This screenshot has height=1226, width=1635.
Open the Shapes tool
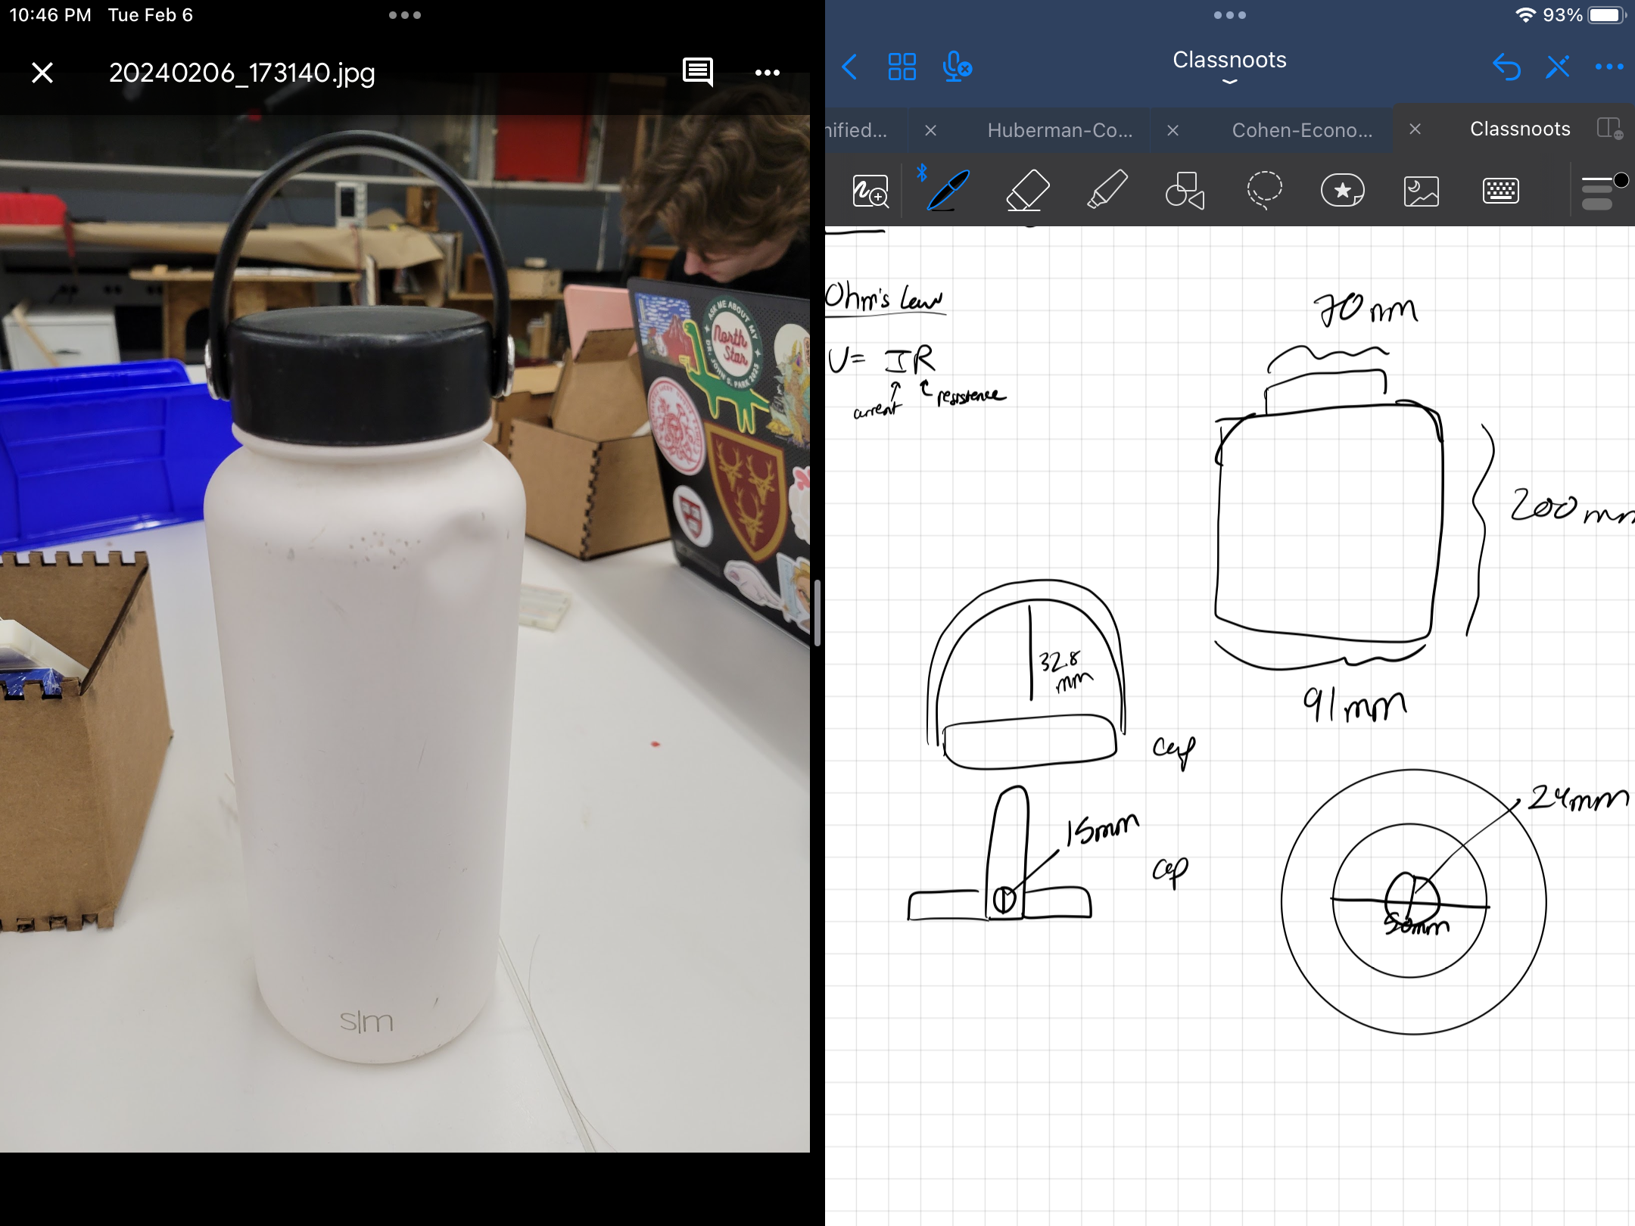point(1185,190)
